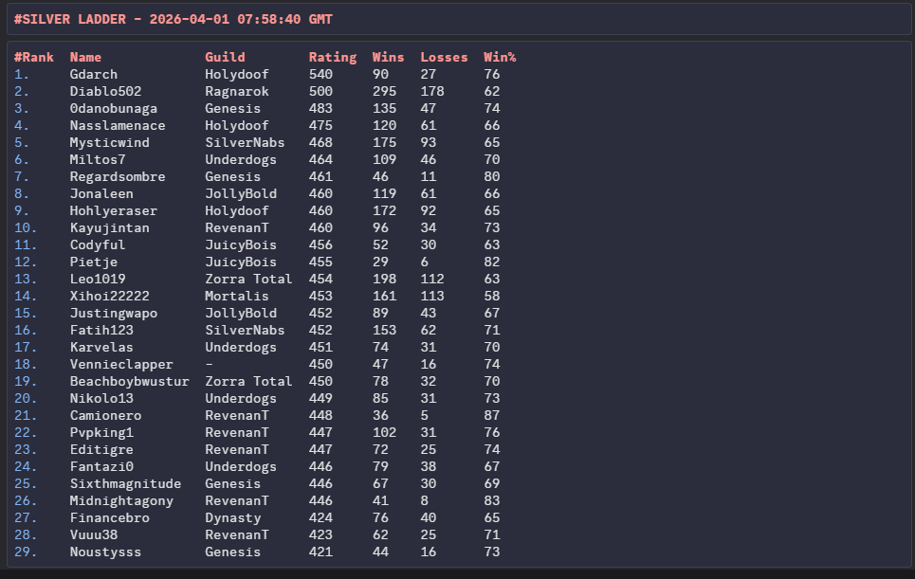Click win percent 80 for Regardsombre
The width and height of the screenshot is (915, 579).
point(491,176)
